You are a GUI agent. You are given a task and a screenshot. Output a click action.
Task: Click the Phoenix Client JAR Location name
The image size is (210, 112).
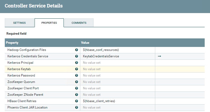27,107
